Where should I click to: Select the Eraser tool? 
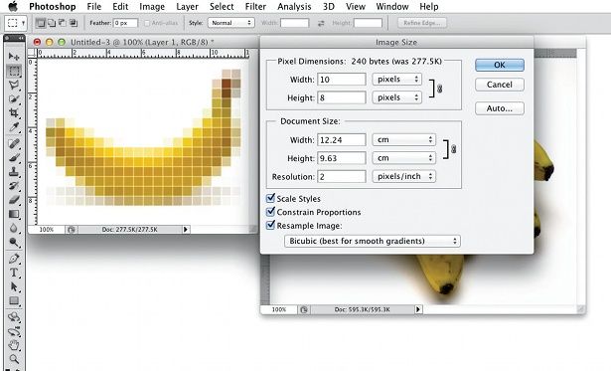point(14,200)
